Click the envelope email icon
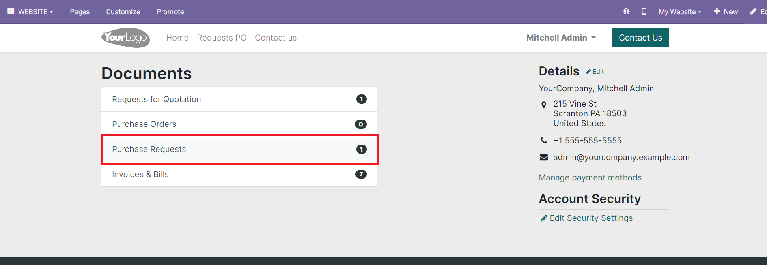767x265 pixels. [544, 157]
